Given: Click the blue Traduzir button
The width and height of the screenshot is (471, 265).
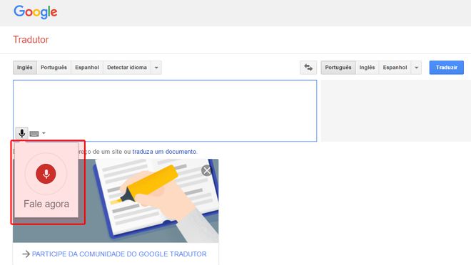Looking at the screenshot, I should click(x=446, y=68).
